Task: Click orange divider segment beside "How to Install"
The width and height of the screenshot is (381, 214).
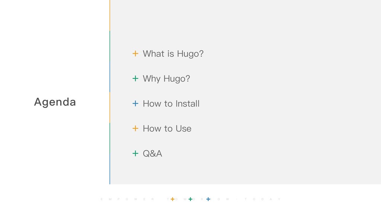Action: [x=110, y=107]
